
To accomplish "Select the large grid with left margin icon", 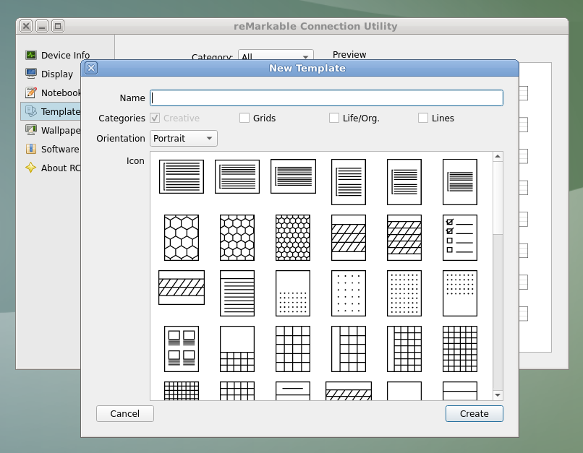I will pos(349,349).
